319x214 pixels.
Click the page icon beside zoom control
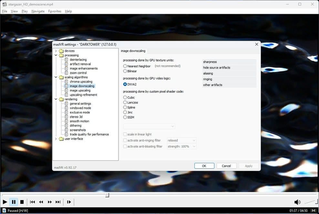(x=66, y=73)
